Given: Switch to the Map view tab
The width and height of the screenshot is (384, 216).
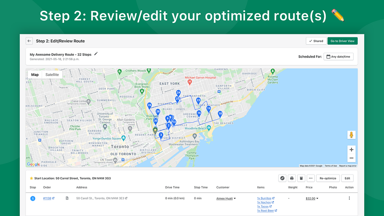Looking at the screenshot, I should [x=35, y=75].
